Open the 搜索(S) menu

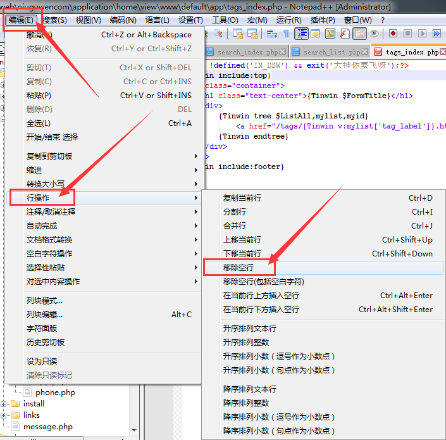54,20
